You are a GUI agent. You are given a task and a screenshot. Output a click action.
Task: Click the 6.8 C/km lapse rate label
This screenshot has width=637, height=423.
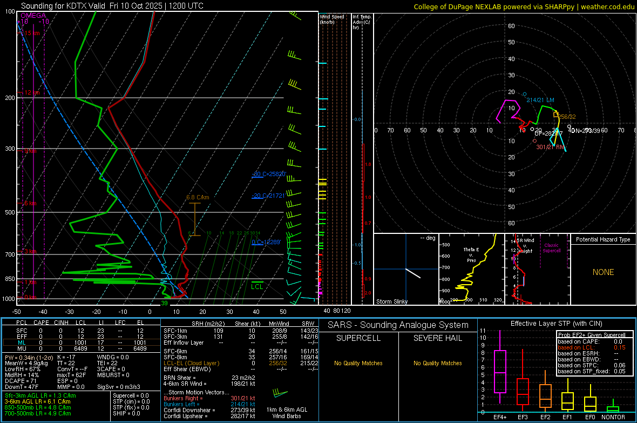click(198, 197)
